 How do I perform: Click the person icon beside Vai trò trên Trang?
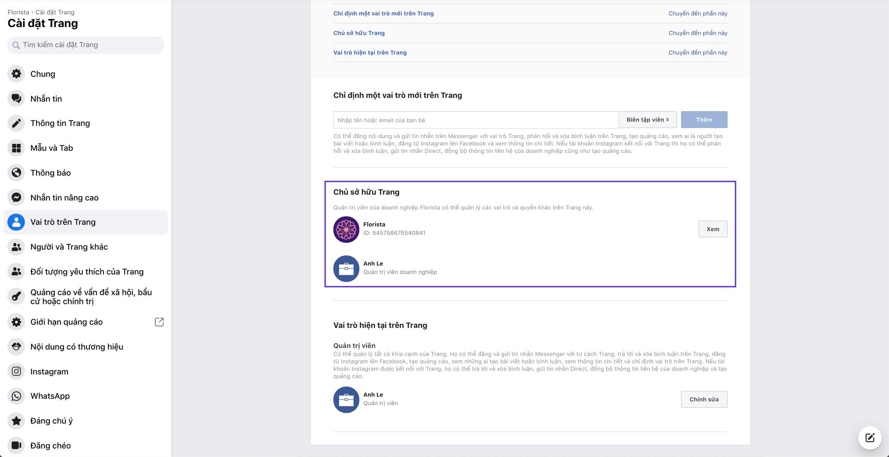click(16, 222)
